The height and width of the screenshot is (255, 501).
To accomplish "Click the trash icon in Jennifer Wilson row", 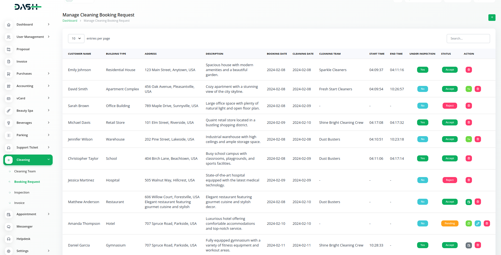I will pos(478,139).
